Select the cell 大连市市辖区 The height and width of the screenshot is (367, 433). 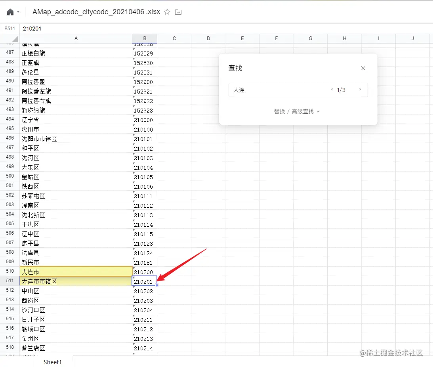click(76, 281)
